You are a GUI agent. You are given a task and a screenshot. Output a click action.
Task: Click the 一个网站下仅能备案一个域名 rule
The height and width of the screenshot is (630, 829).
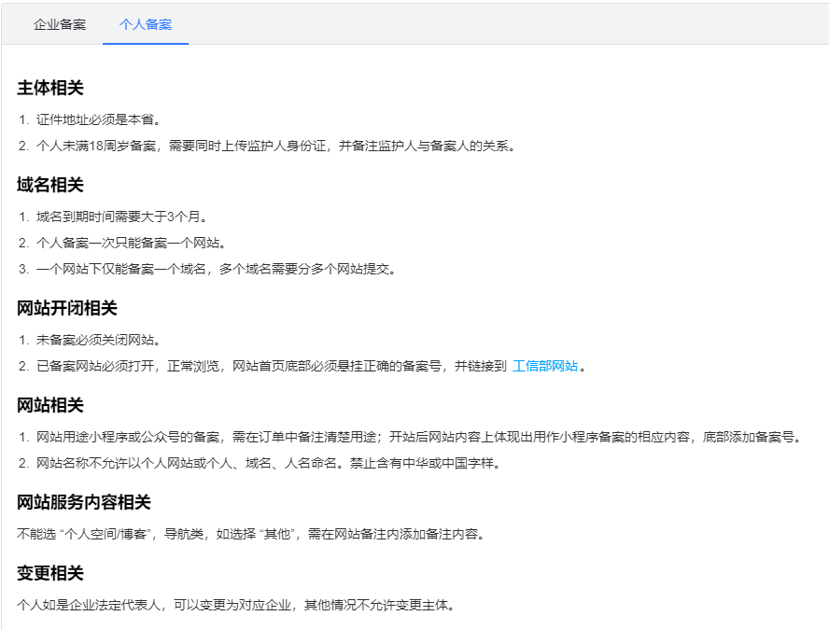pyautogui.click(x=217, y=269)
